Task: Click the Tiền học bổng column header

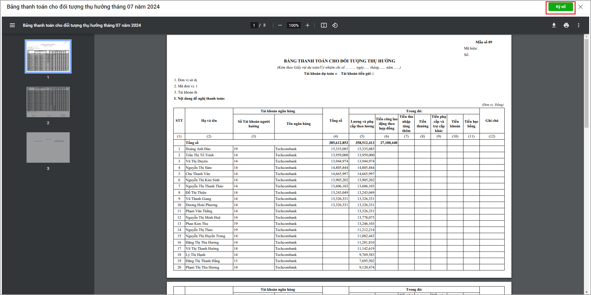Action: coord(471,124)
